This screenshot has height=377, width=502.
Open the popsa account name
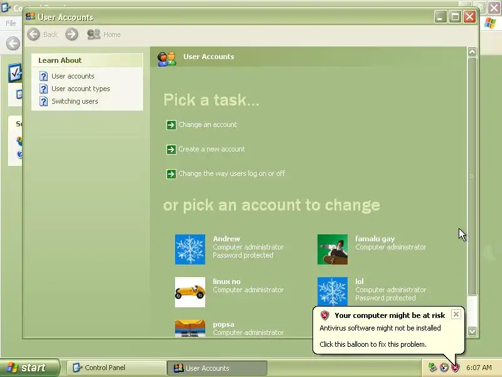[x=223, y=324]
